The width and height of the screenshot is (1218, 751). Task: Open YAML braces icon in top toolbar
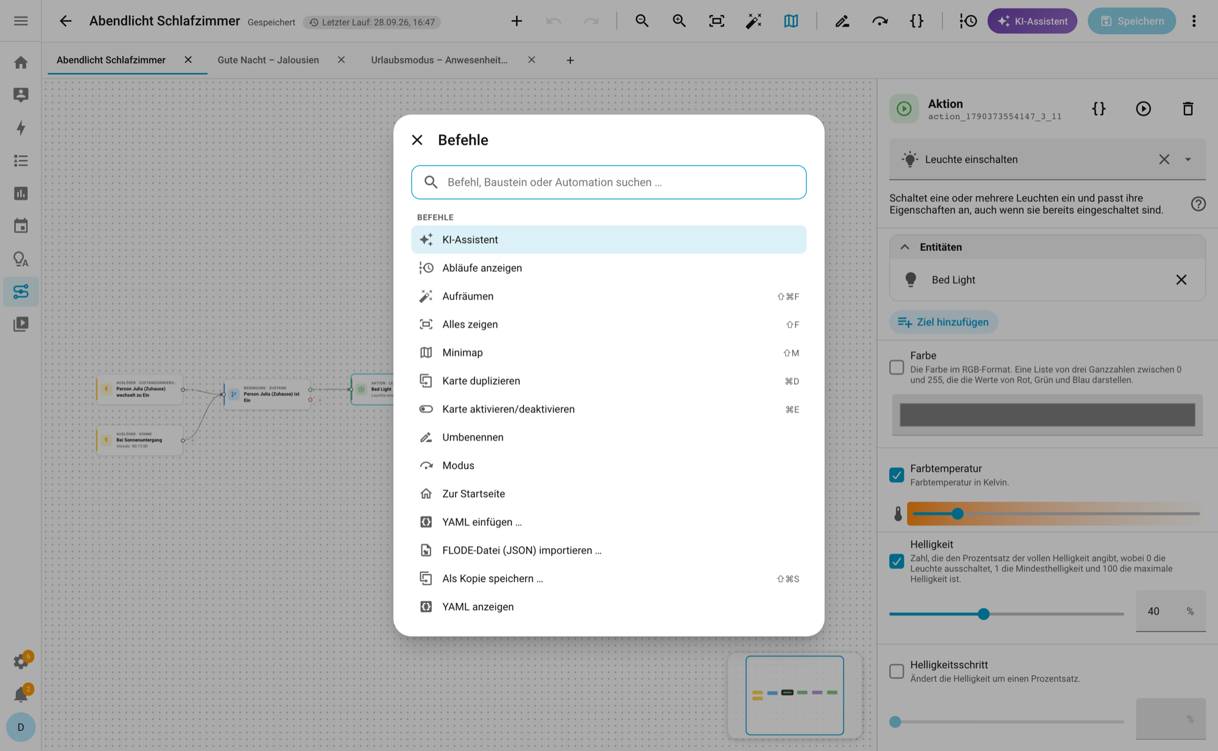(917, 21)
